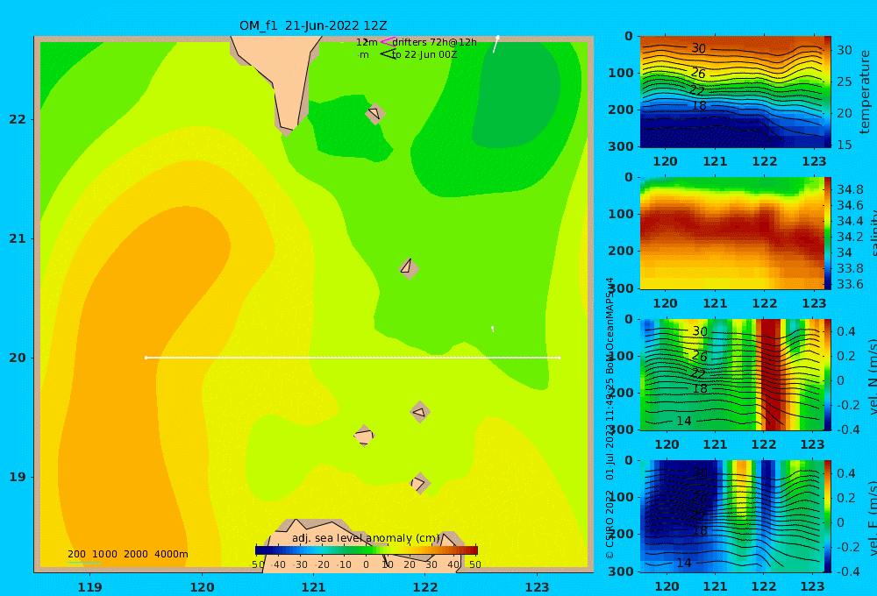
Task: Select the island marker near 19.5N 122E
Action: tap(420, 412)
